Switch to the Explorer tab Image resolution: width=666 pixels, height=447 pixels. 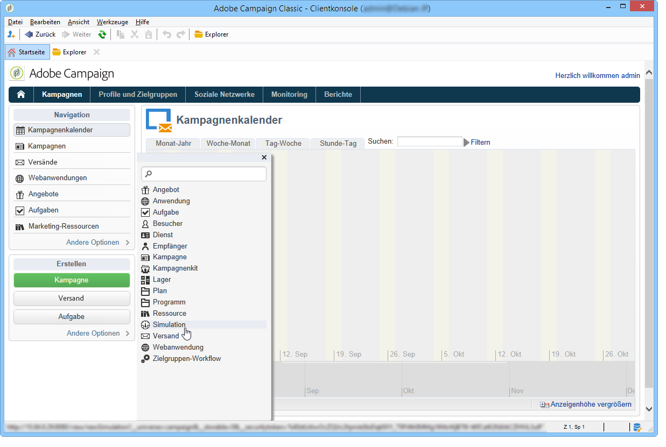pos(69,52)
